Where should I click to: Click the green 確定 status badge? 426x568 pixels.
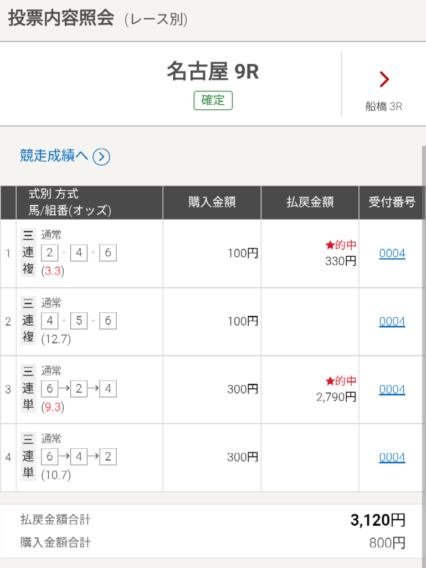coord(213,100)
